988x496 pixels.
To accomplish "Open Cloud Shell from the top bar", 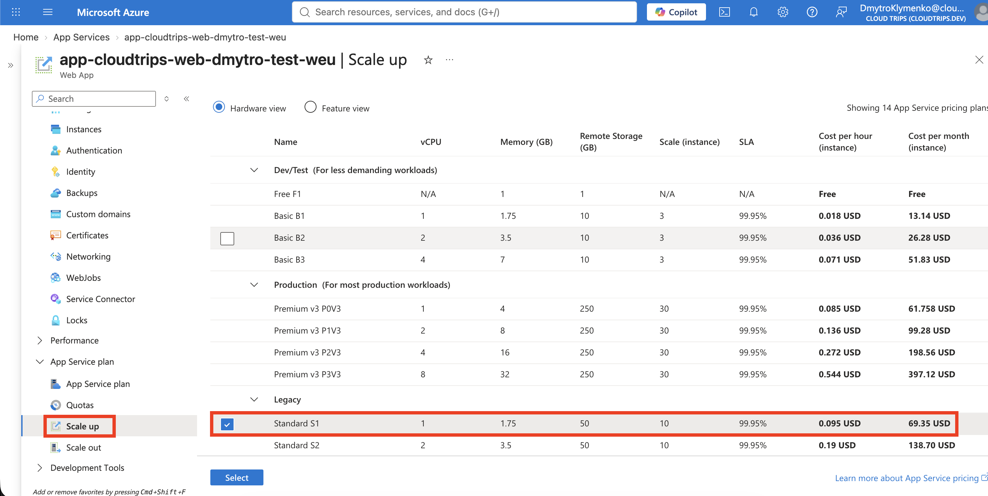I will [724, 12].
